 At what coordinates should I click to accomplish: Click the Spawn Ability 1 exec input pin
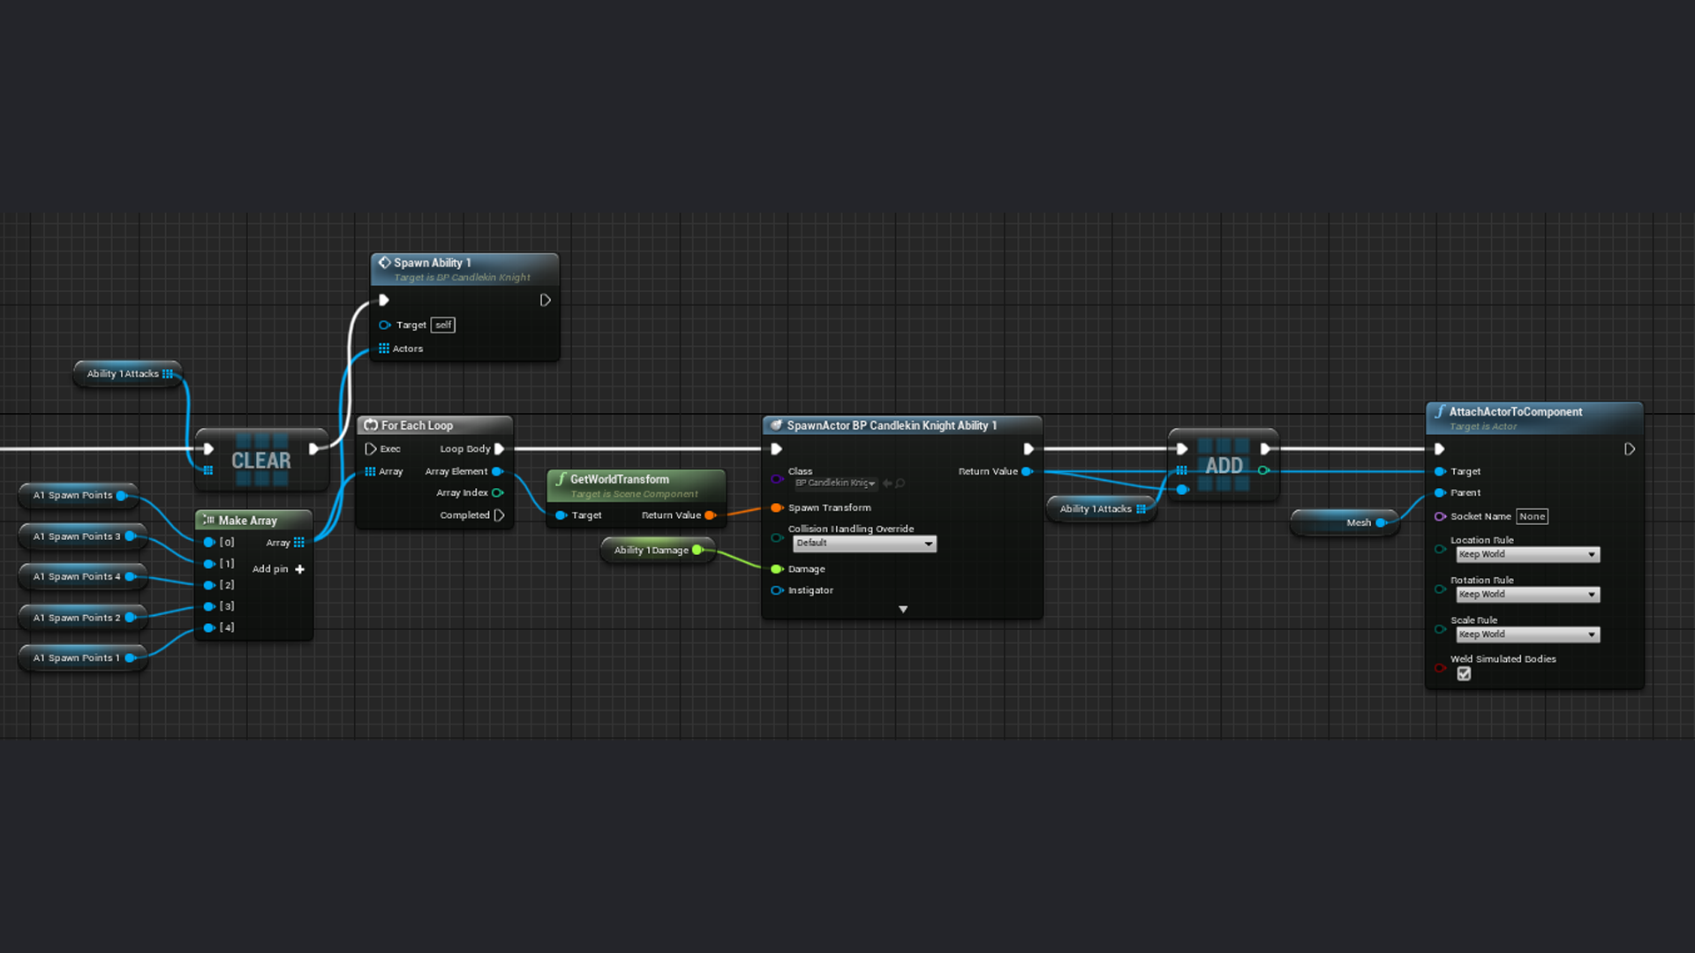tap(384, 300)
